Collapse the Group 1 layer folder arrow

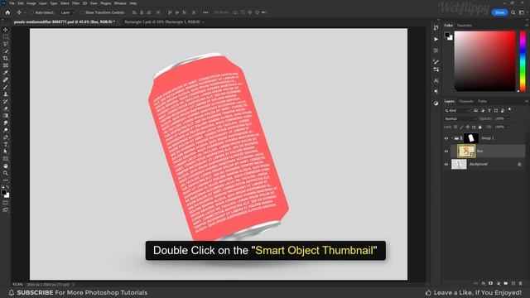coord(452,138)
